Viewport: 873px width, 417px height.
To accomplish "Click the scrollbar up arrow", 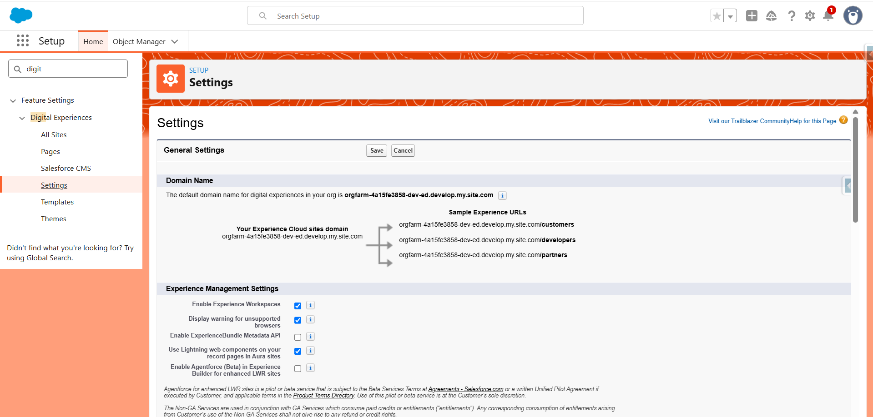I will (855, 112).
